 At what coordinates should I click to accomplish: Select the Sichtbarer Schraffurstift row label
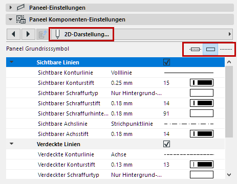(69, 103)
